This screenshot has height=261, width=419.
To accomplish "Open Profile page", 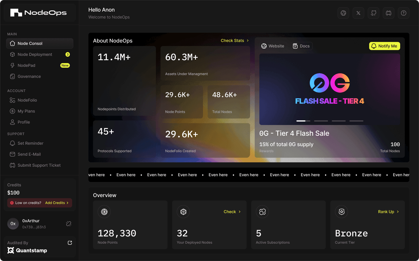I will point(40,122).
